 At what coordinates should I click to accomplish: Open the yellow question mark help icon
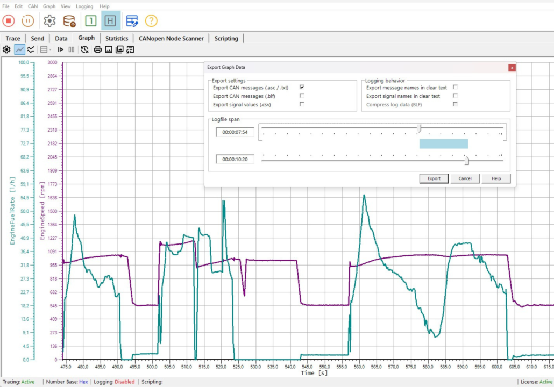coord(151,21)
